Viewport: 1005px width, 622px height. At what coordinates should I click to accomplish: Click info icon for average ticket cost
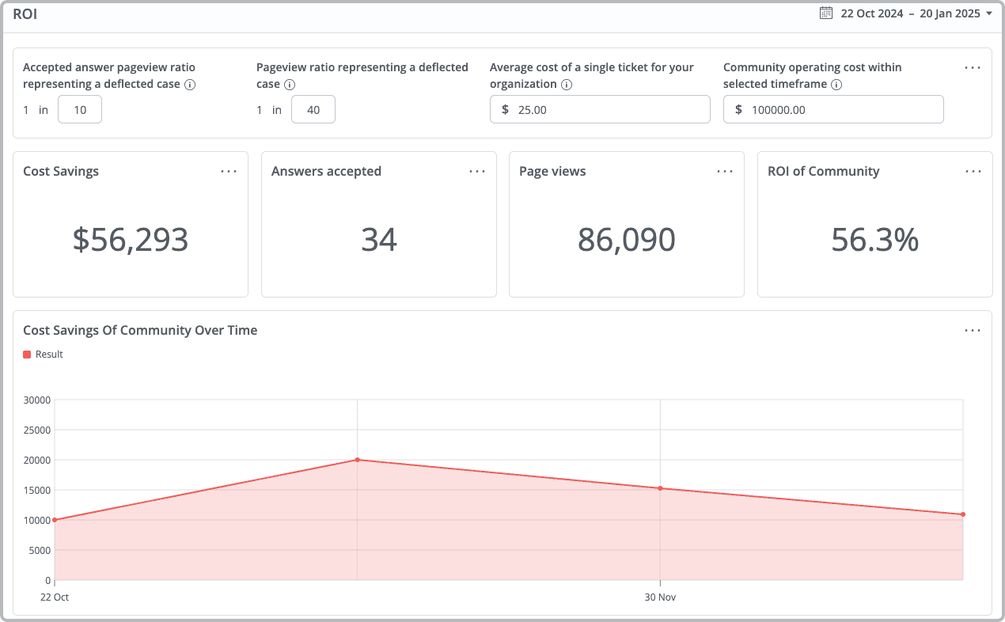[x=567, y=85]
